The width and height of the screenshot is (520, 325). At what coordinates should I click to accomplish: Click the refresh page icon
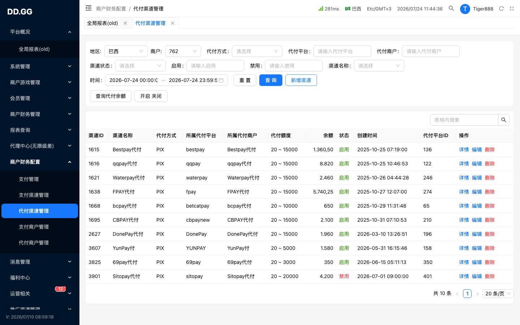tap(501, 9)
